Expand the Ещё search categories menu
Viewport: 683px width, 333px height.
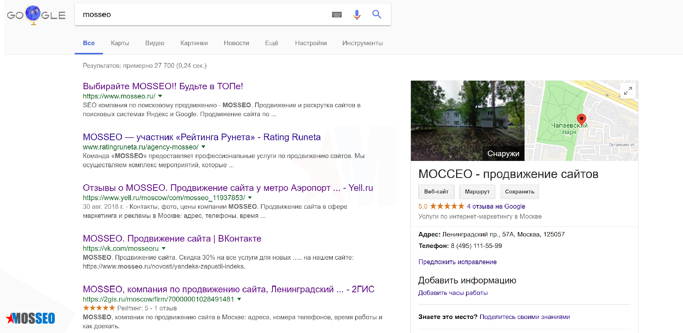click(x=271, y=43)
